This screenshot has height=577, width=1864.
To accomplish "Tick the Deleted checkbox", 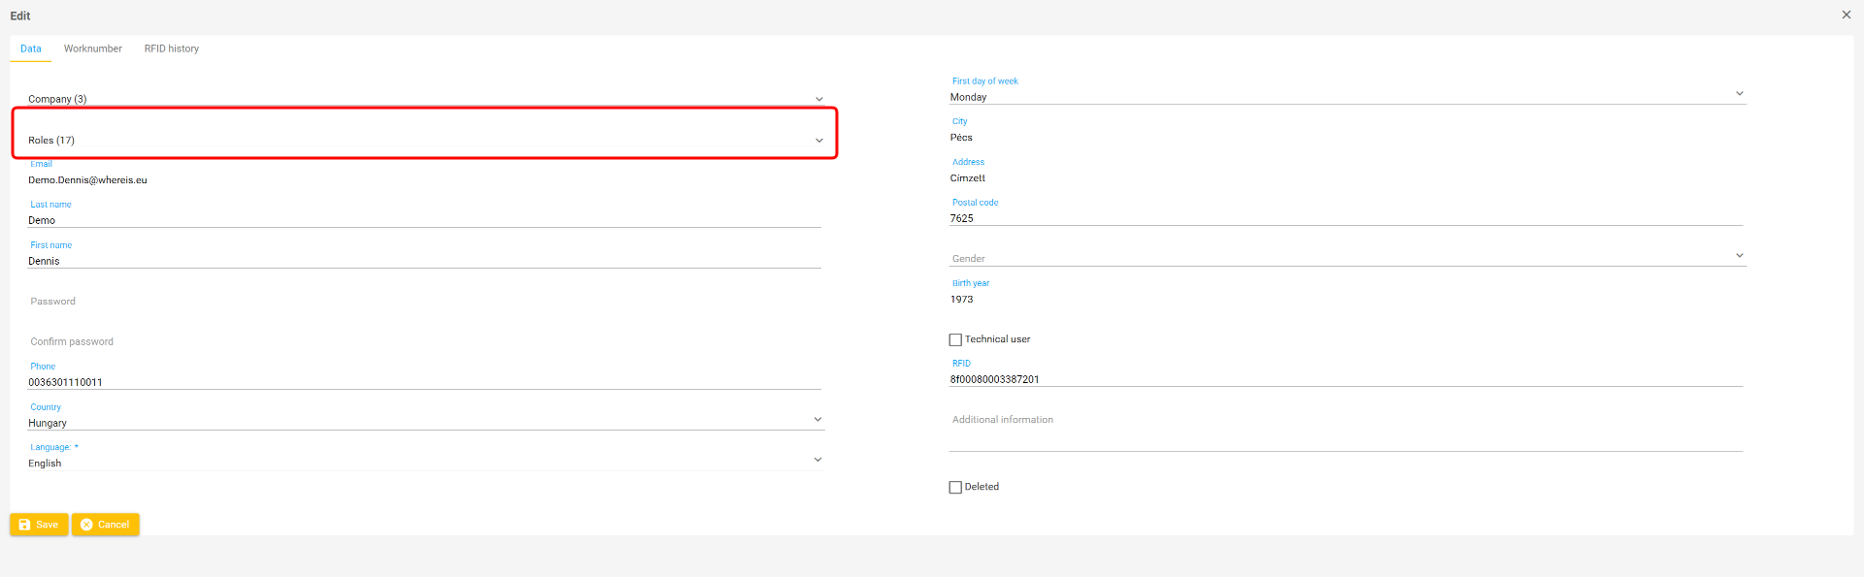I will point(955,487).
